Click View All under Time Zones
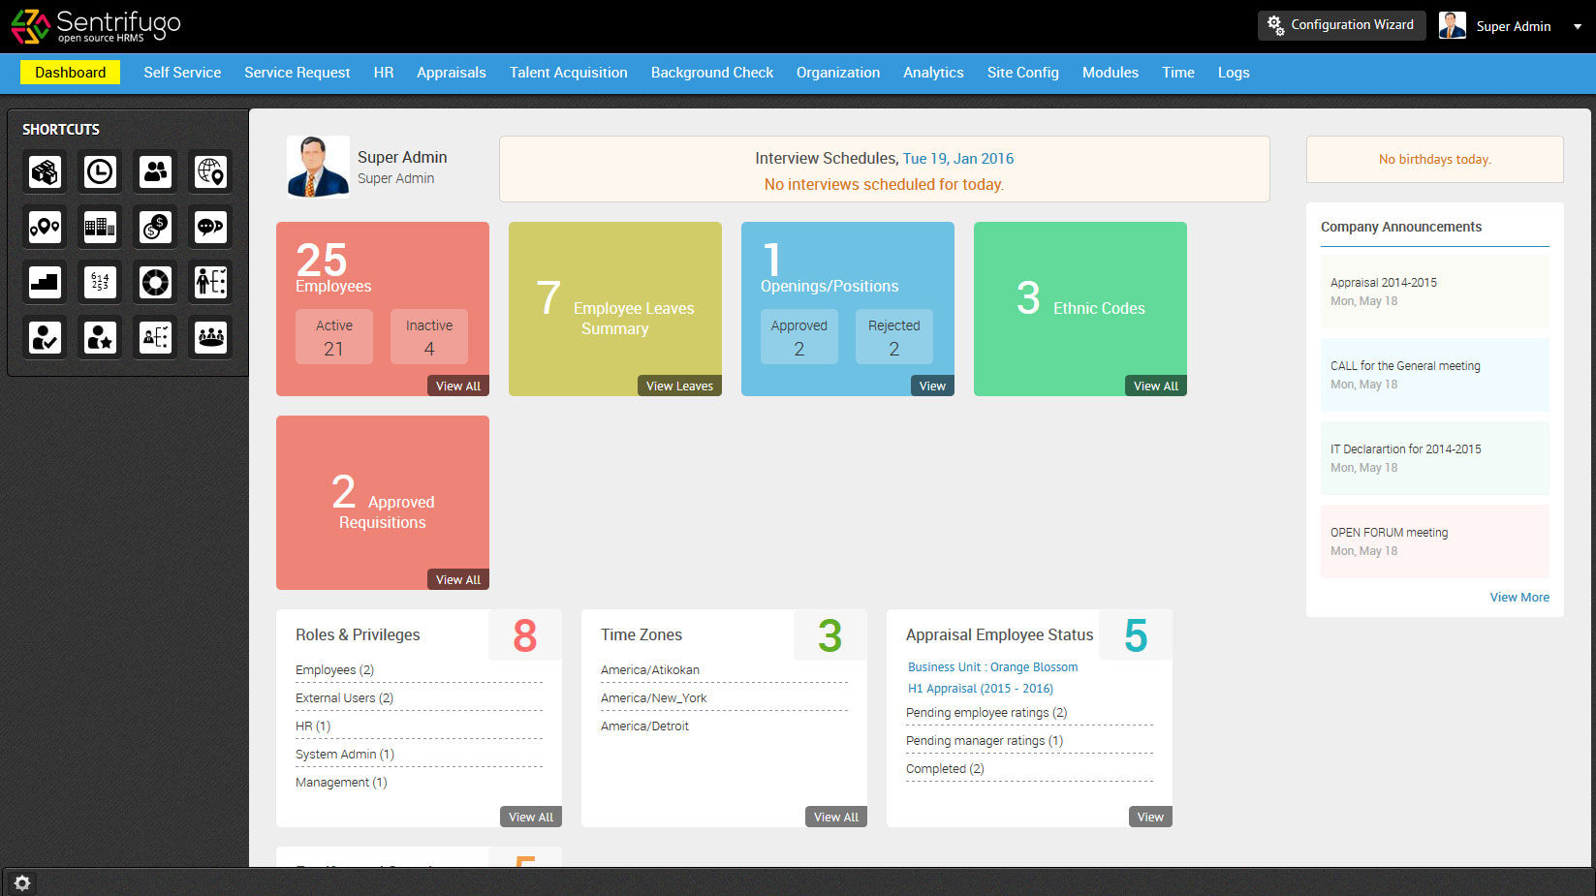The height and width of the screenshot is (896, 1596). coord(836,817)
